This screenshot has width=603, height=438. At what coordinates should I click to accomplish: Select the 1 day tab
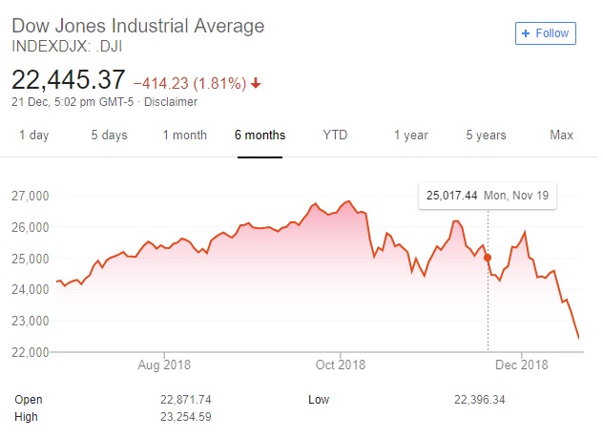(x=33, y=136)
